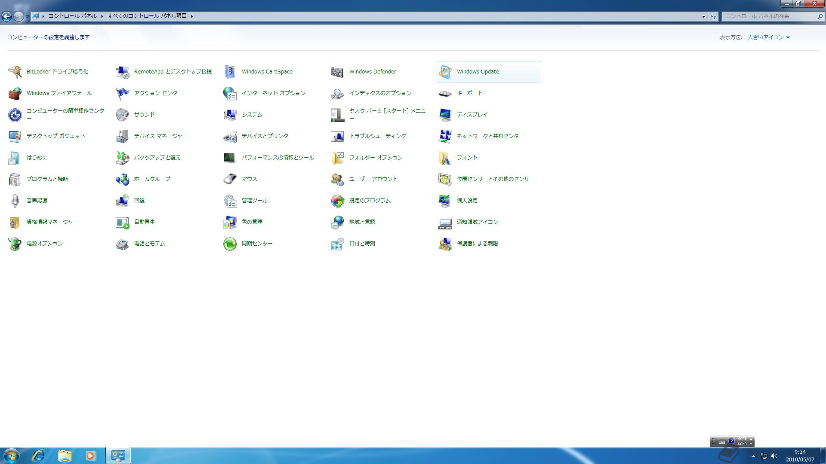Screen dimensions: 826x464
Task: Open the Windows Start button
Action: click(x=11, y=455)
